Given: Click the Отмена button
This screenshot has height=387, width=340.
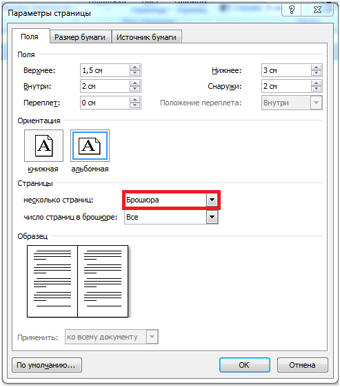Looking at the screenshot, I should tap(303, 365).
